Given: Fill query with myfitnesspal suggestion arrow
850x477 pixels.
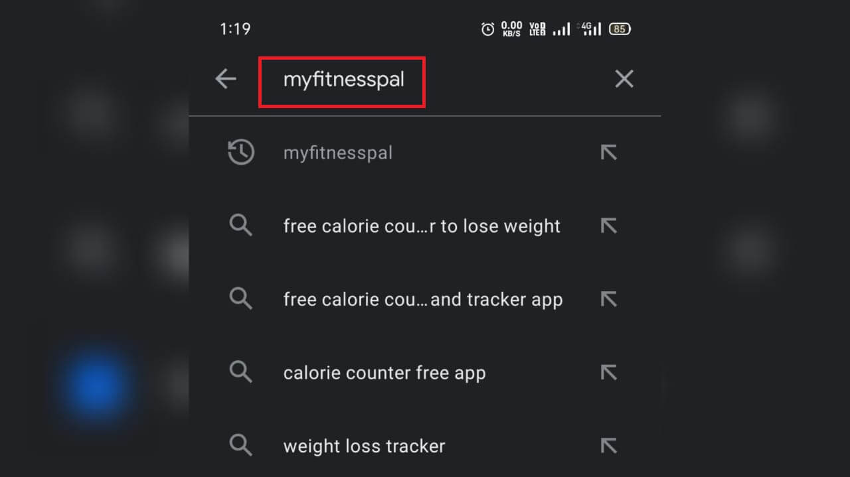Looking at the screenshot, I should (608, 153).
